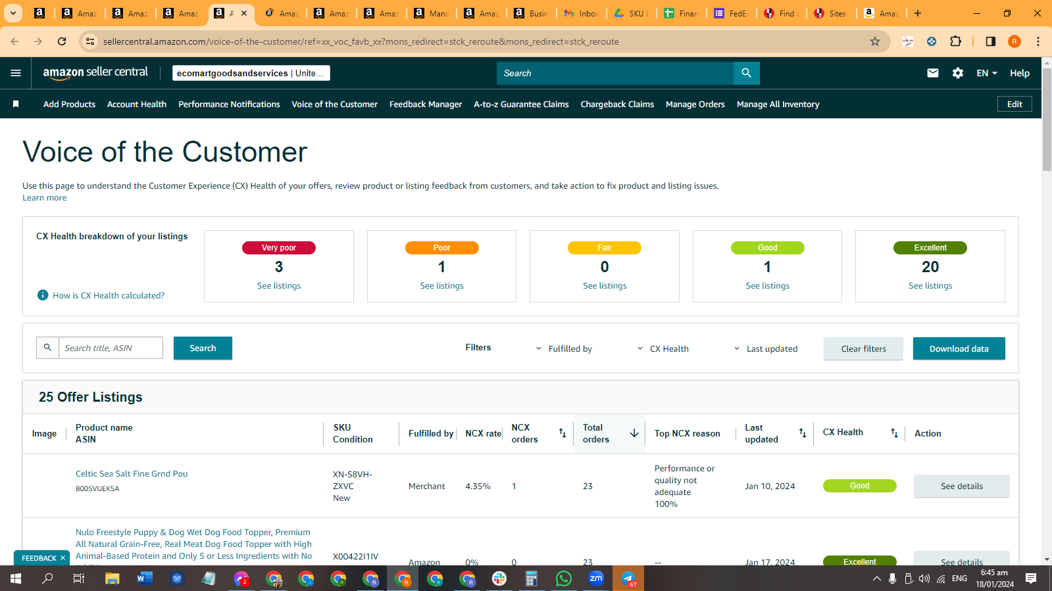This screenshot has width=1052, height=591.
Task: Show hidden system tray icons
Action: point(876,579)
